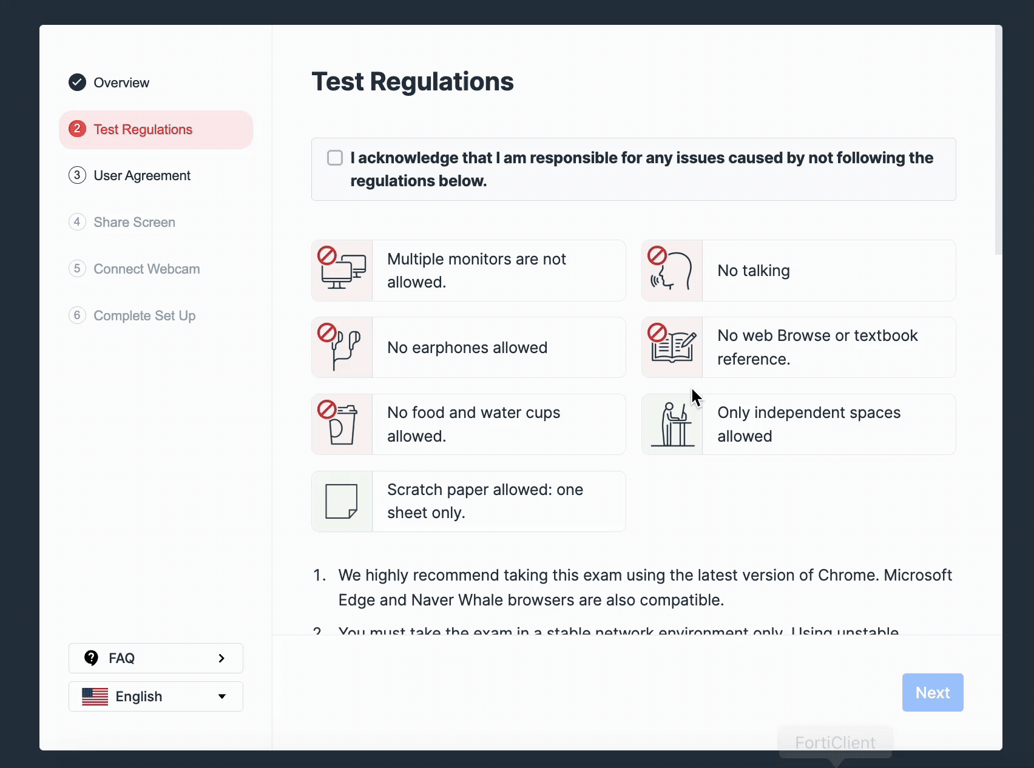The image size is (1034, 768).
Task: Click the independent spaces desk icon
Action: (x=672, y=424)
